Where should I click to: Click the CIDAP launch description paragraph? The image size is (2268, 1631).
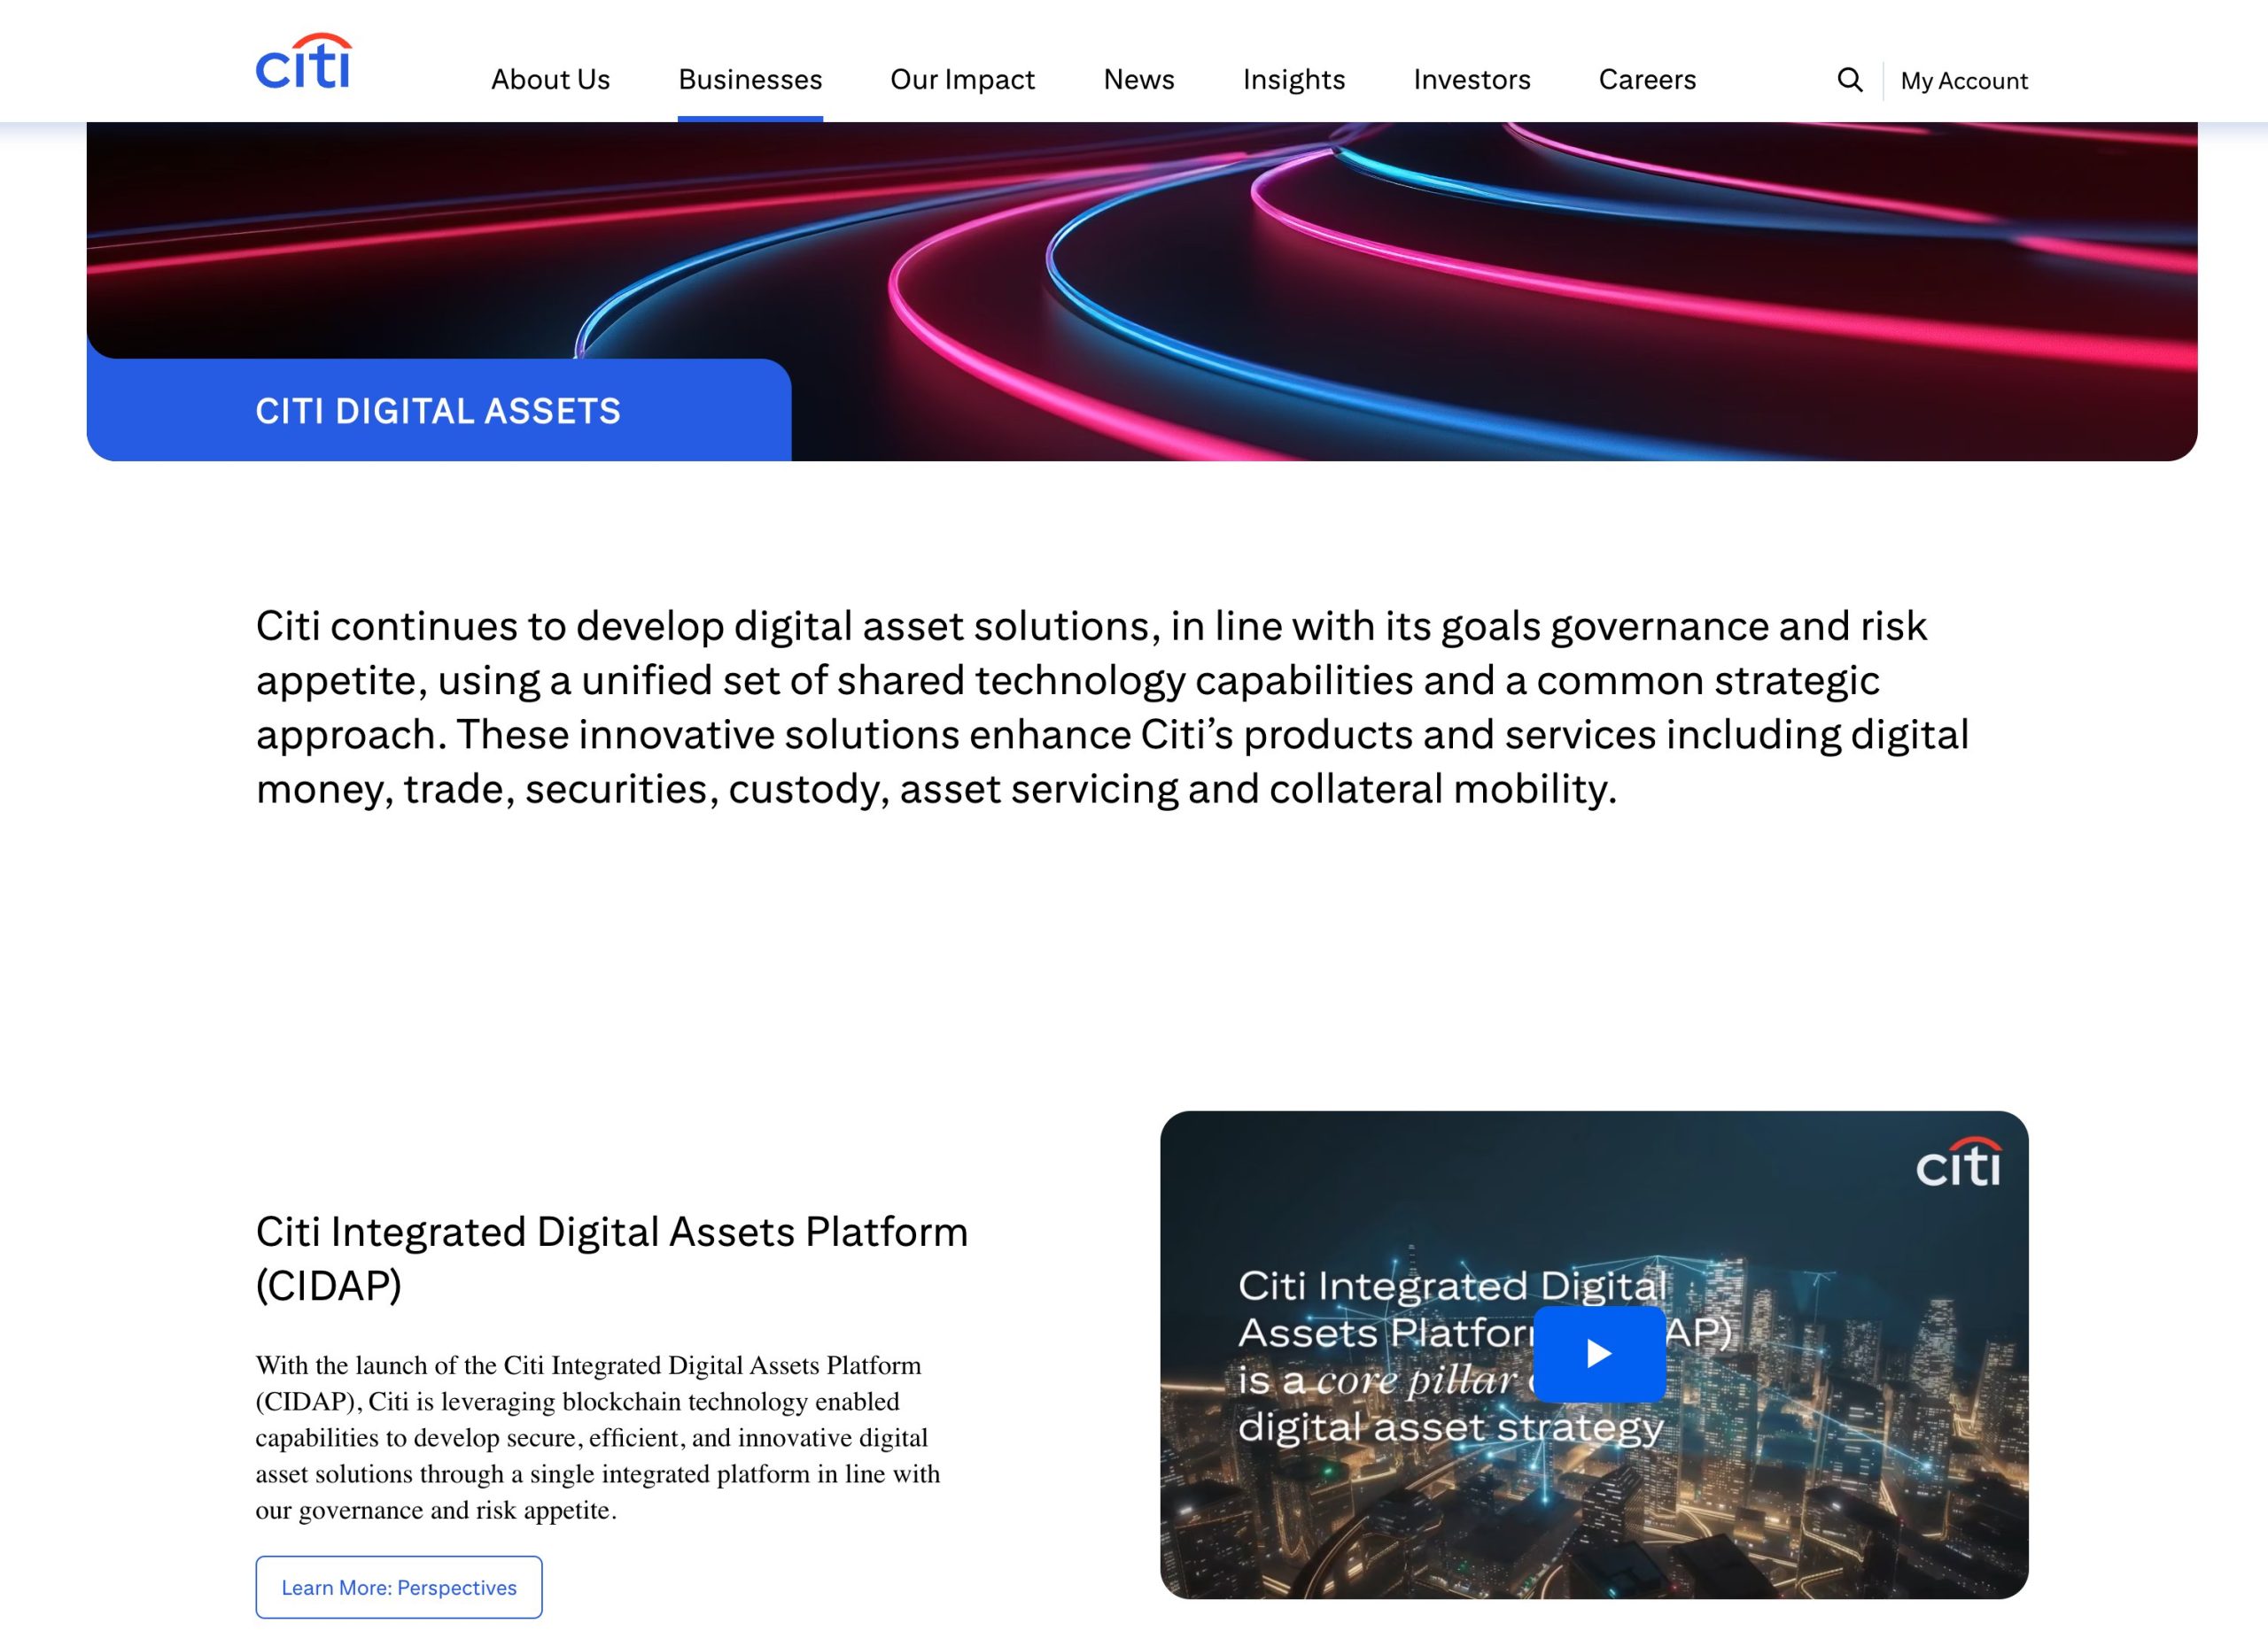tap(597, 1437)
